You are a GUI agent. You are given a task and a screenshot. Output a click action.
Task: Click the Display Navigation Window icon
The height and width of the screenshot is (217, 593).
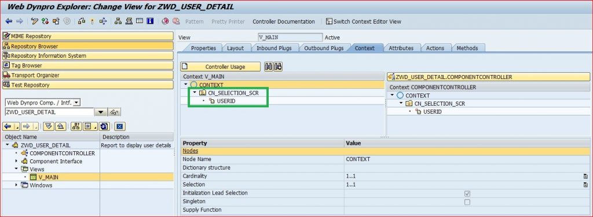129,21
